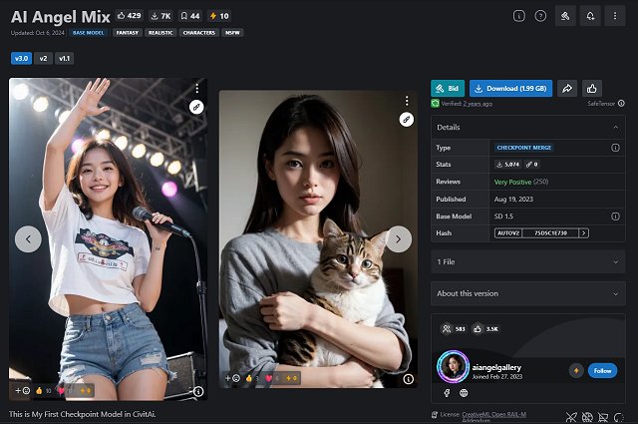The height and width of the screenshot is (424, 638).
Task: Click info icon beside Checkpoint Merge type
Action: point(615,148)
